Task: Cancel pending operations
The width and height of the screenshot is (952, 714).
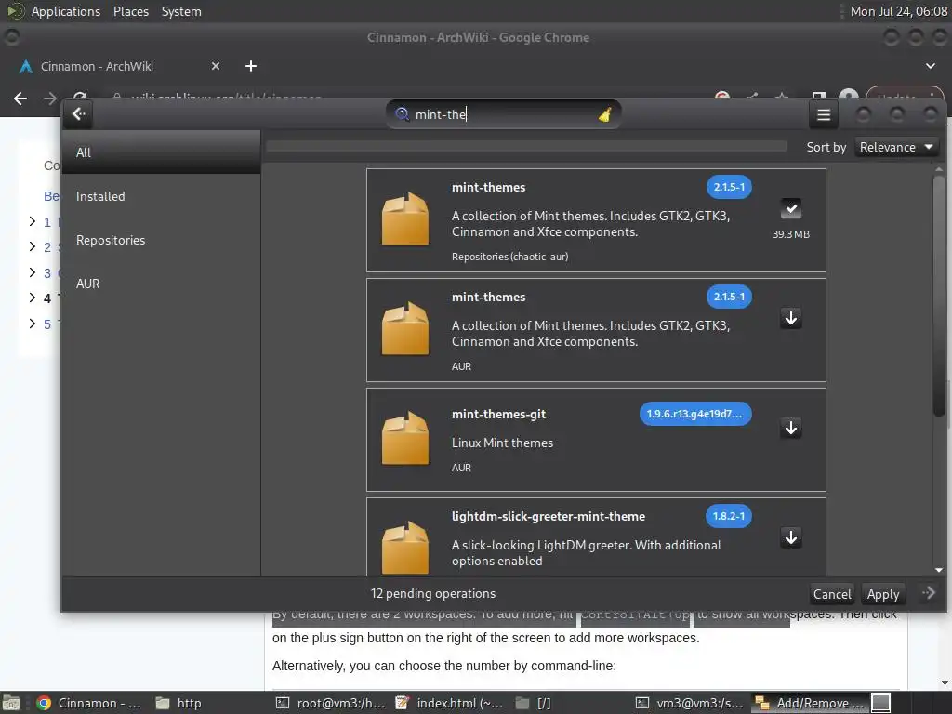Action: [832, 594]
